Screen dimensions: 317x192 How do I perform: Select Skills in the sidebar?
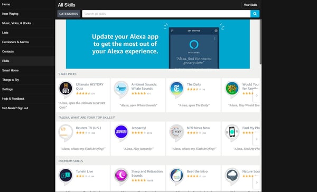(x=27, y=61)
